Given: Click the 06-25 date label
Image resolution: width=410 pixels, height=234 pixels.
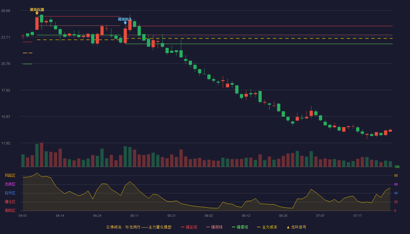Looking at the screenshot, I should point(283,216).
